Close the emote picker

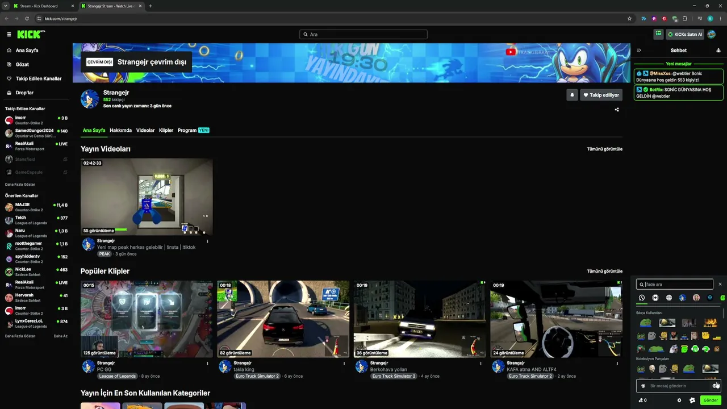720,284
